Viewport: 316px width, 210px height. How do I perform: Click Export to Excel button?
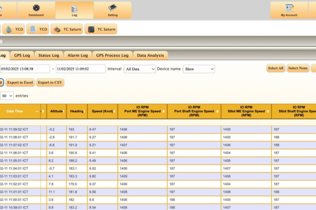click(20, 82)
